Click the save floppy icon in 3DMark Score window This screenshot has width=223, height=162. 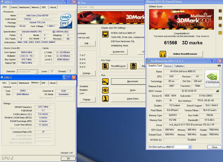click(x=220, y=18)
